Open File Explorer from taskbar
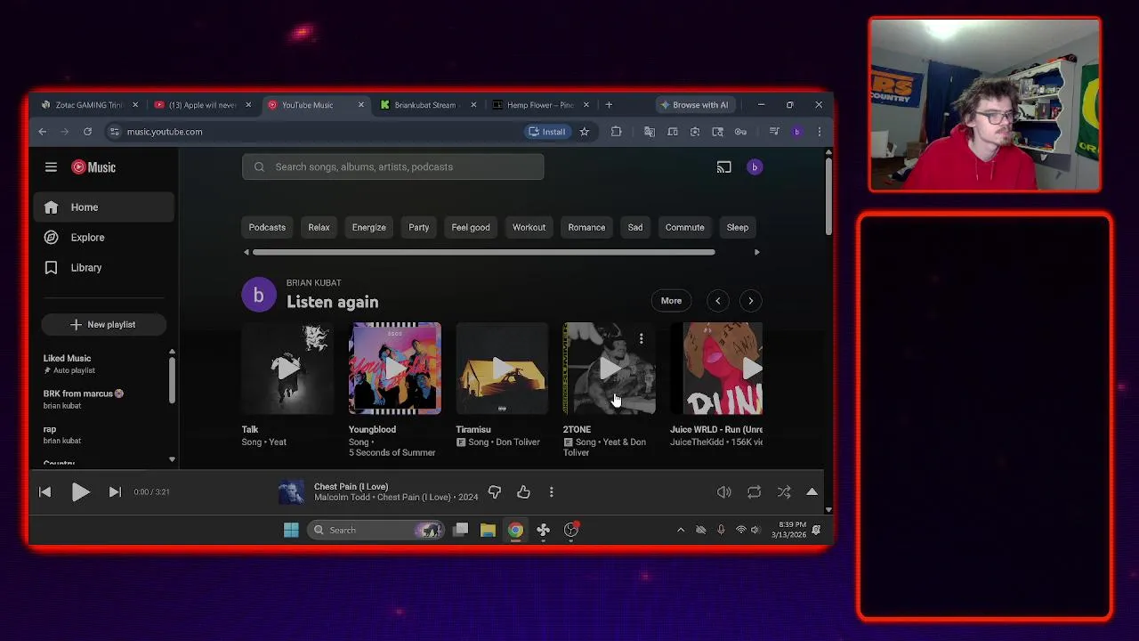Viewport: 1139px width, 641px height. coord(488,530)
